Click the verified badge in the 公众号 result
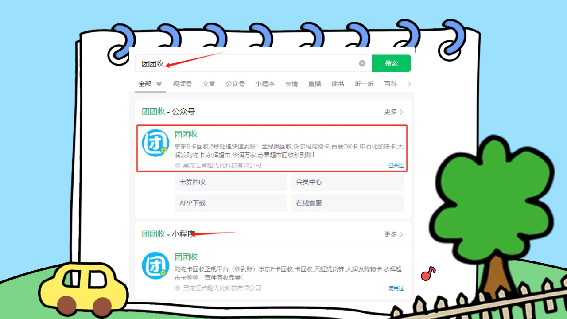Image resolution: width=567 pixels, height=319 pixels. click(x=178, y=165)
